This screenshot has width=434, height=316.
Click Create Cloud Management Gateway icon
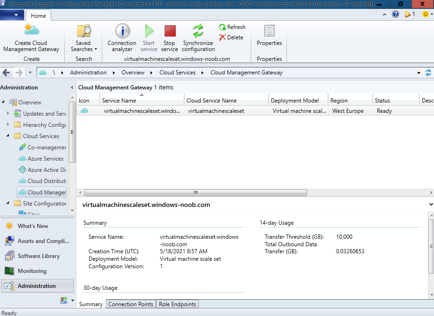pos(31,30)
